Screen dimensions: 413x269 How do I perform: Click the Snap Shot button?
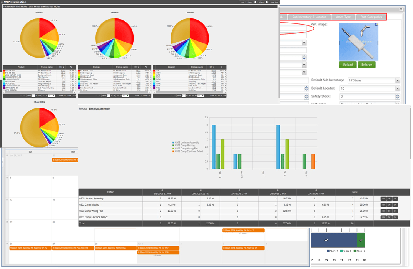[274, 2]
